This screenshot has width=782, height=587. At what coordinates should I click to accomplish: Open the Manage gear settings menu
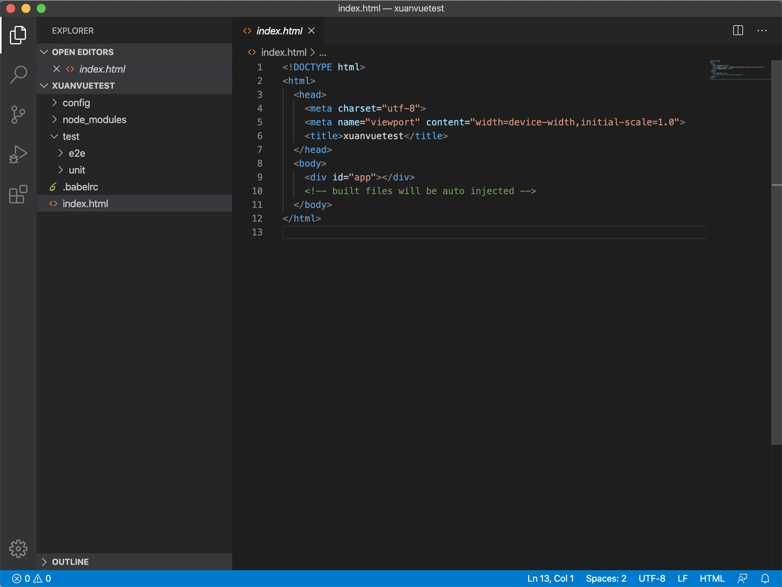click(18, 549)
